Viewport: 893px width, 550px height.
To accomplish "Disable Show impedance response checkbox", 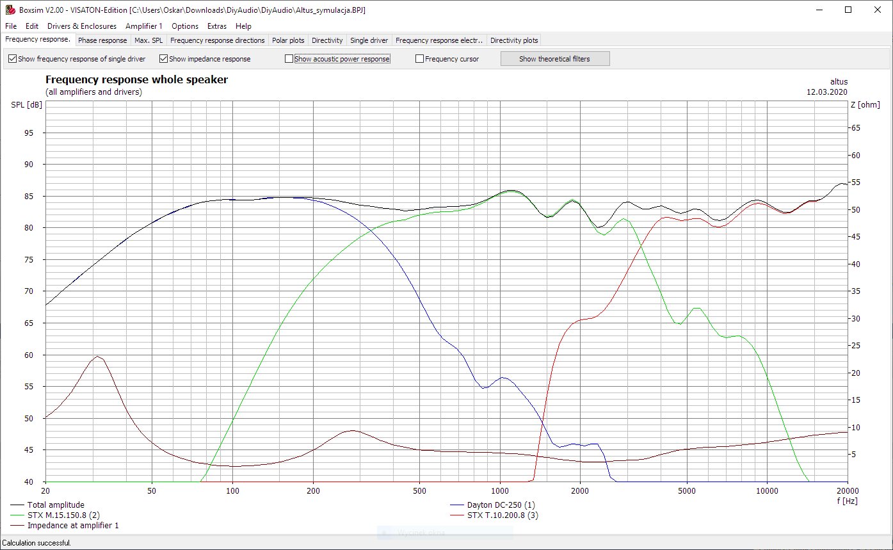I will click(x=164, y=59).
